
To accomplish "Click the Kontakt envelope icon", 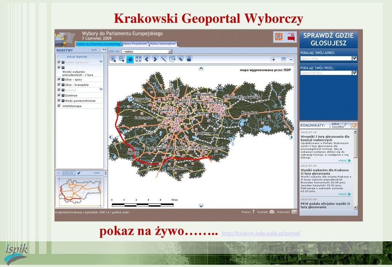I will 272,212.
